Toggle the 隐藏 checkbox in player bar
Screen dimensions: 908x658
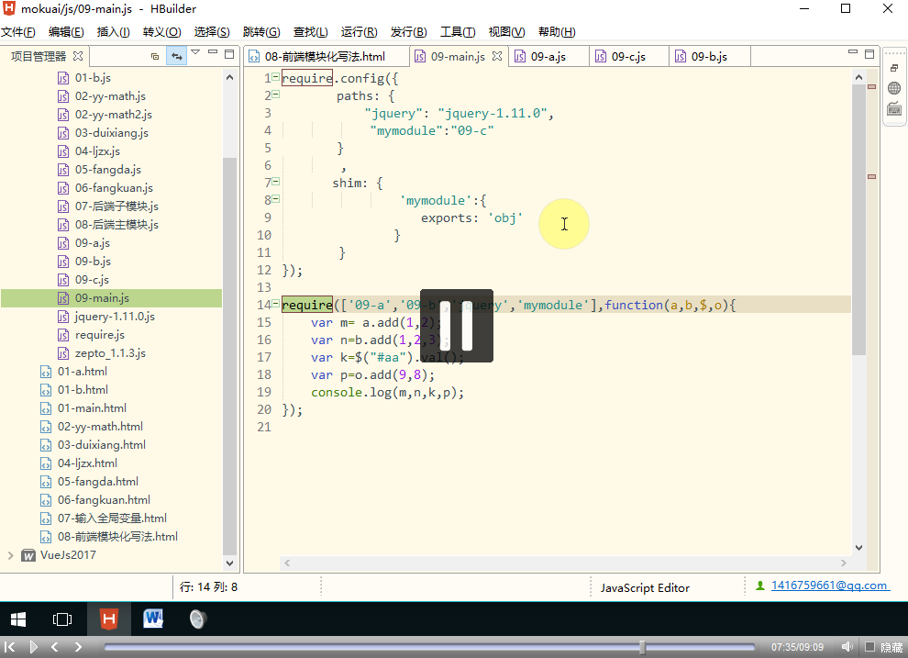coord(869,647)
